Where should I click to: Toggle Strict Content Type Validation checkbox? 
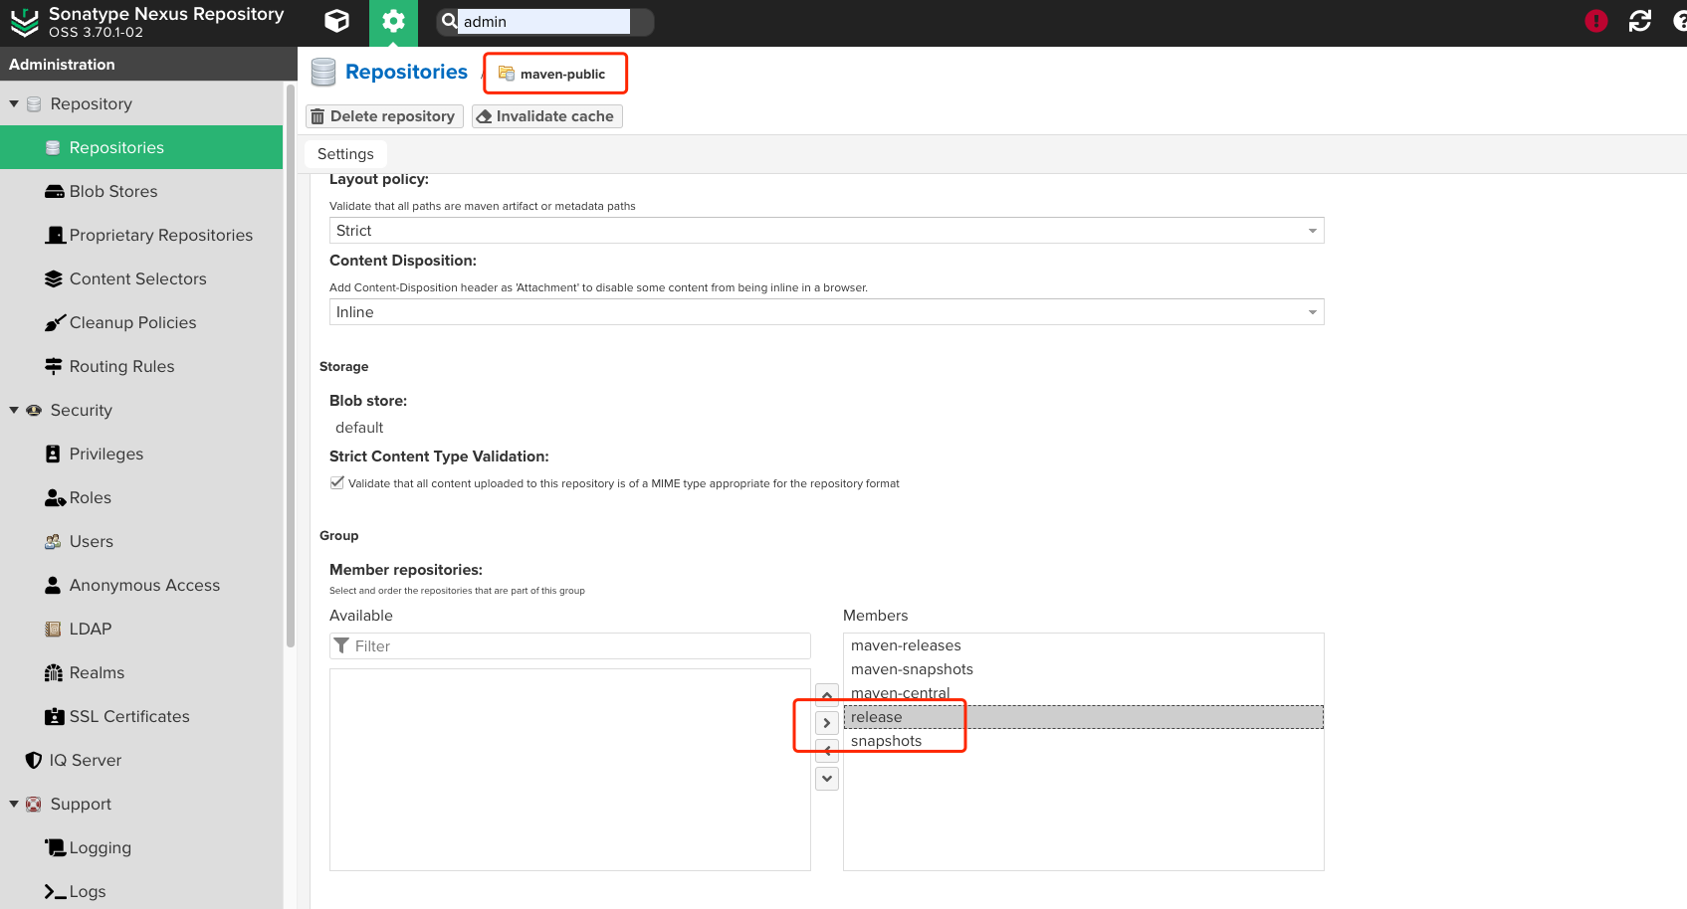(x=337, y=482)
